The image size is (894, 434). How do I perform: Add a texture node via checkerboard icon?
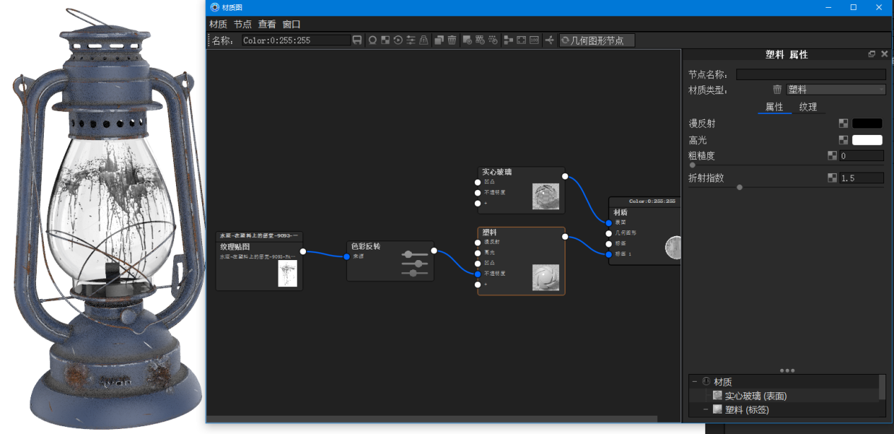point(385,40)
